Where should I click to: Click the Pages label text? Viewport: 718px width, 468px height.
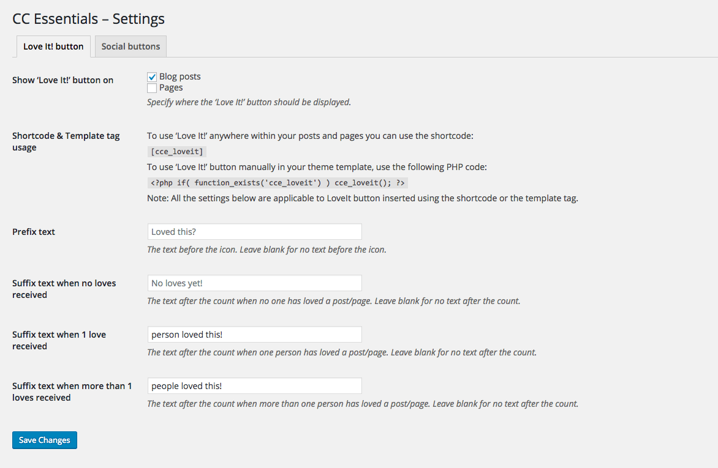[171, 87]
